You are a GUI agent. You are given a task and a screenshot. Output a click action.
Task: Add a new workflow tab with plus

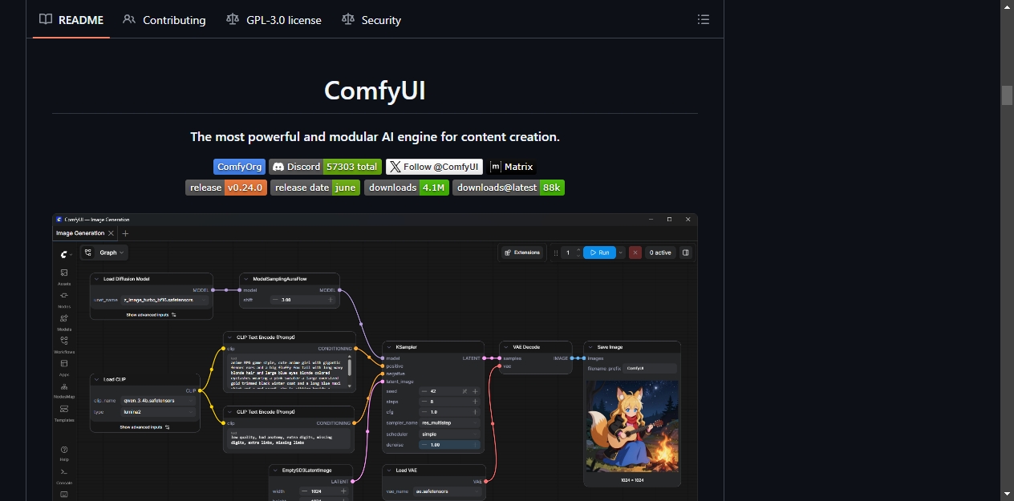[125, 233]
